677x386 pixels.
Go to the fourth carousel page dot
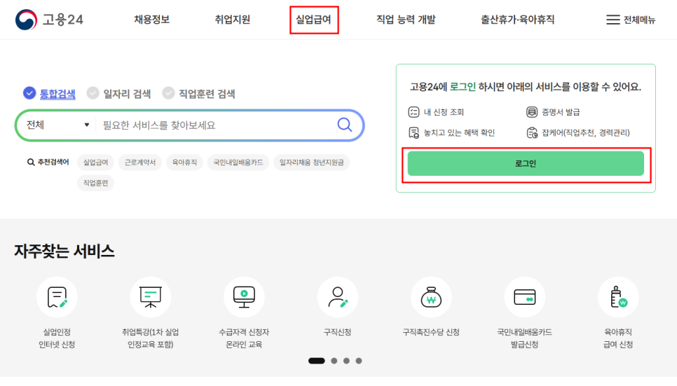[359, 361]
